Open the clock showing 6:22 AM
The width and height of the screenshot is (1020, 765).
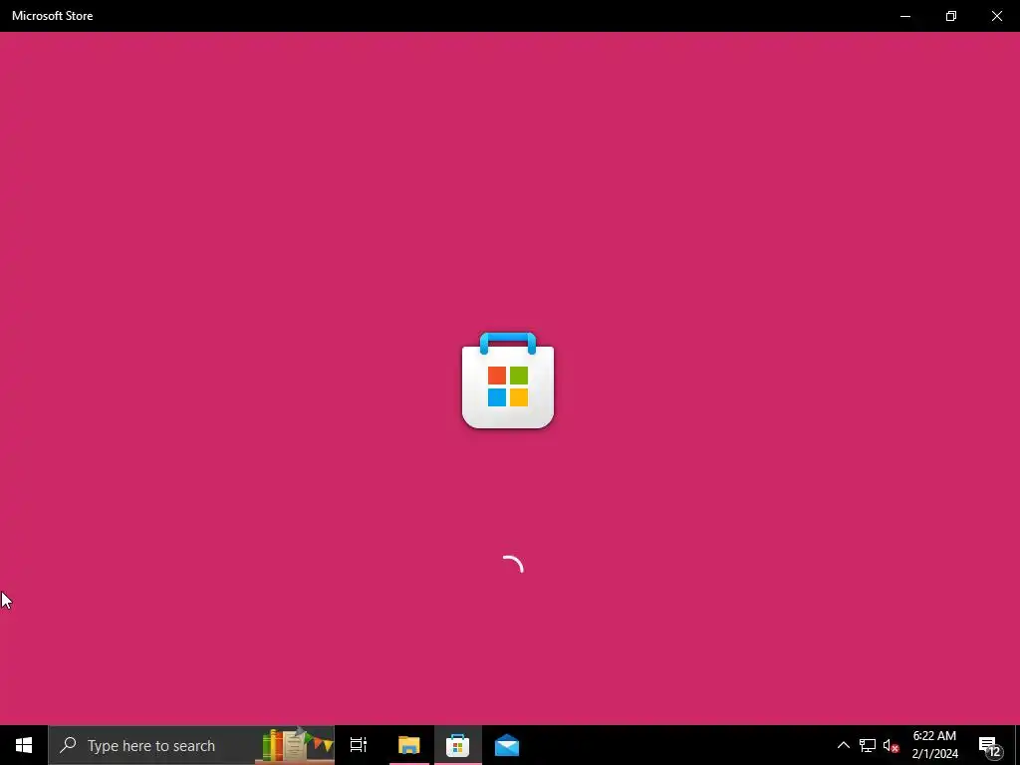934,745
